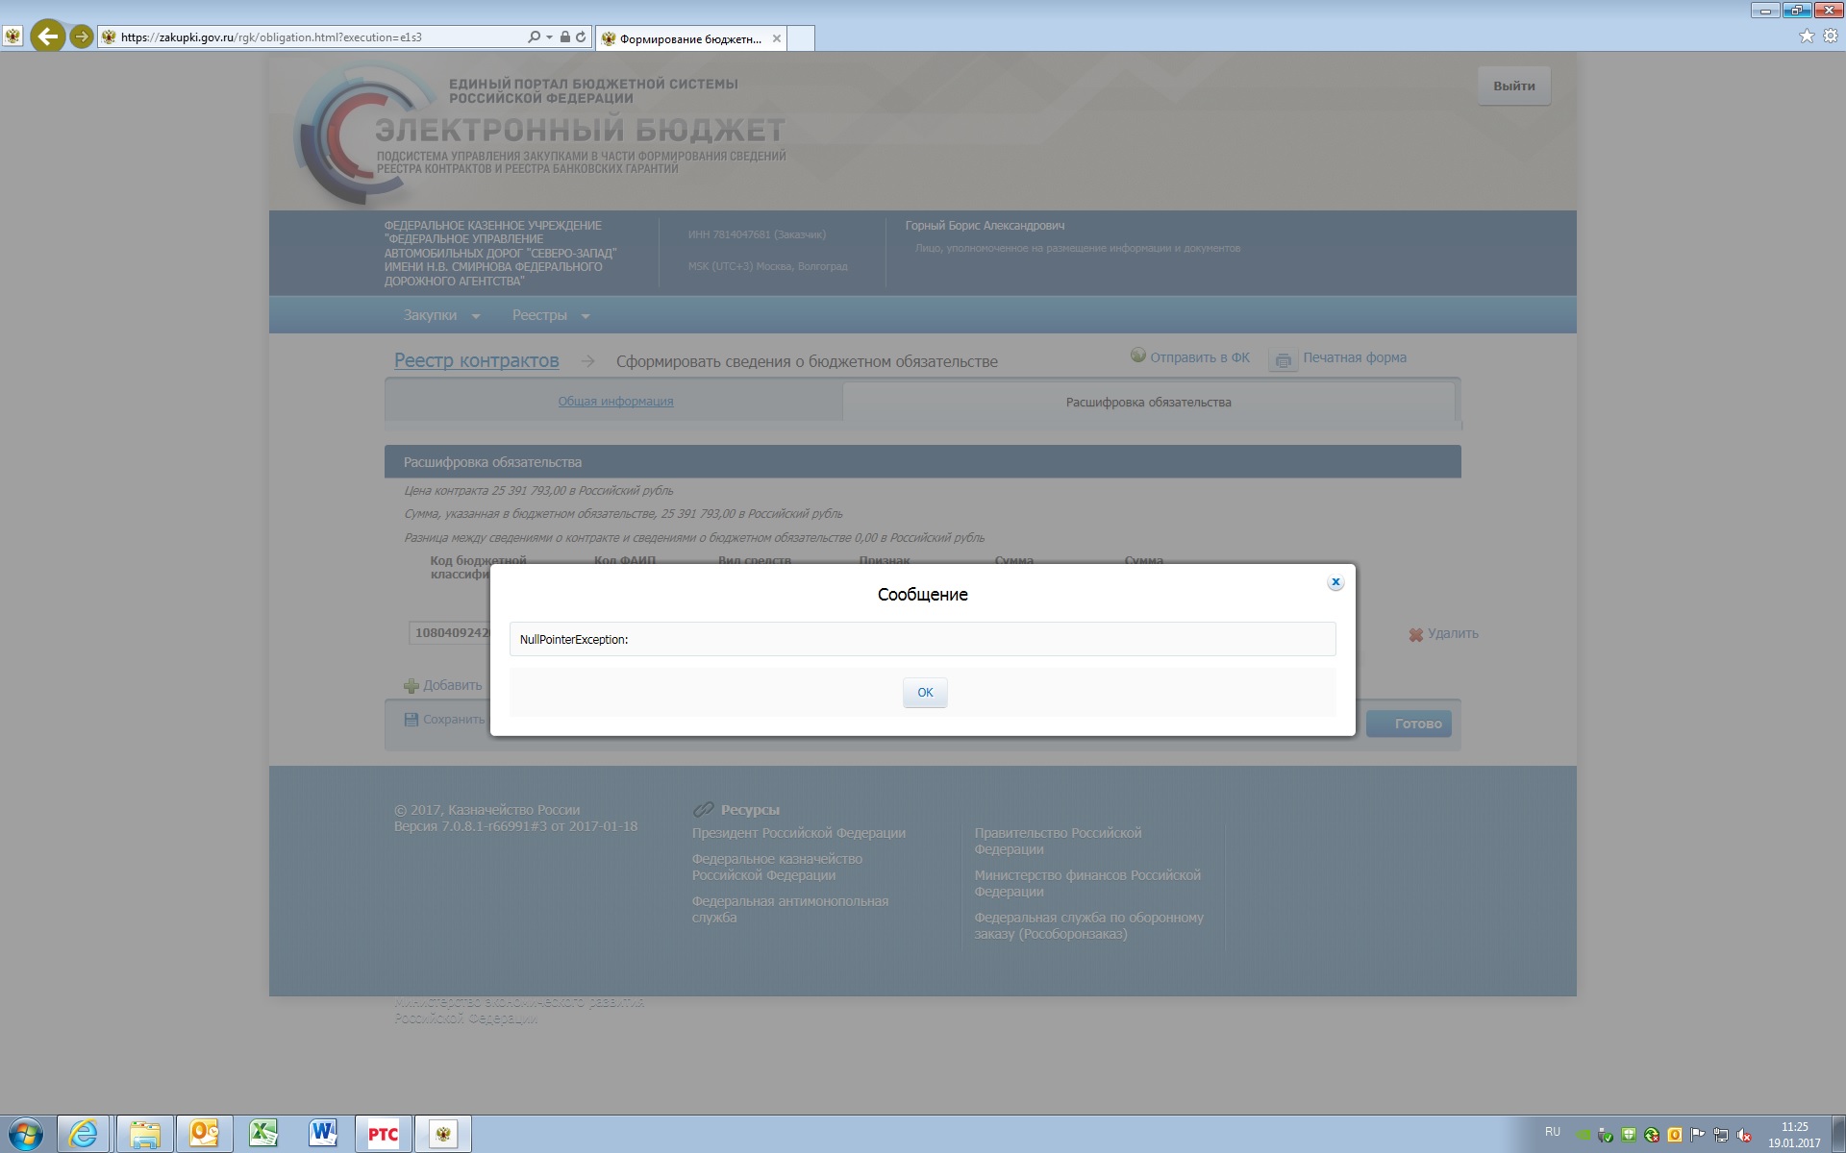Open the address bar search dropdown arrow
Viewport: 1846px width, 1153px height.
[549, 37]
